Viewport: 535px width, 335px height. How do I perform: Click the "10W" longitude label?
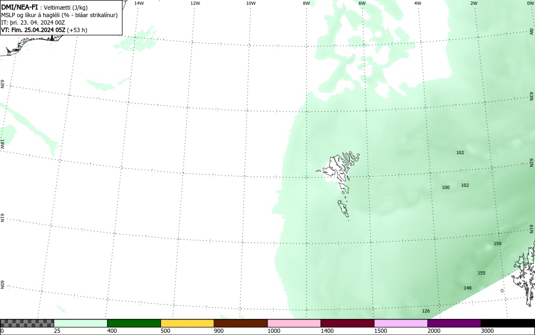pos(251,3)
